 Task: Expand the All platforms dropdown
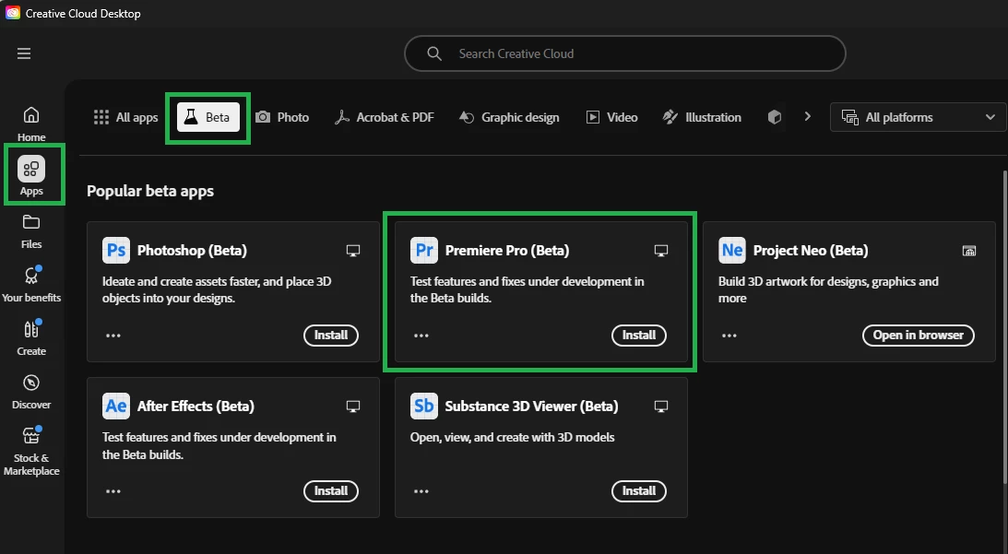click(x=919, y=117)
